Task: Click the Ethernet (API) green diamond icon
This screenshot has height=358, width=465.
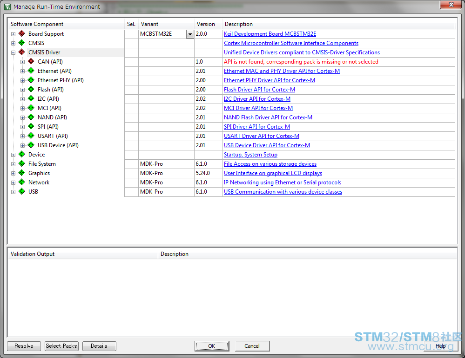Action: click(31, 71)
